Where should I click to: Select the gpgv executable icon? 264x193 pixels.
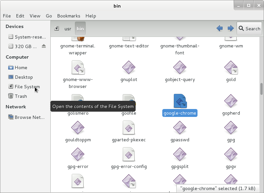click(x=231, y=154)
